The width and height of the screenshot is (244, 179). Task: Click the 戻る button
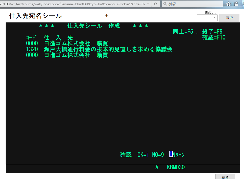(225, 177)
